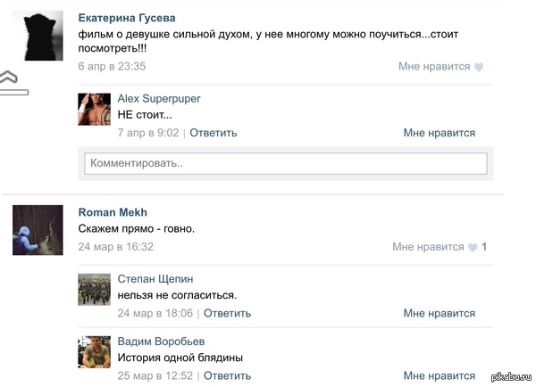
Task: Open Степан Щепин's profile name link
Action: 155,279
